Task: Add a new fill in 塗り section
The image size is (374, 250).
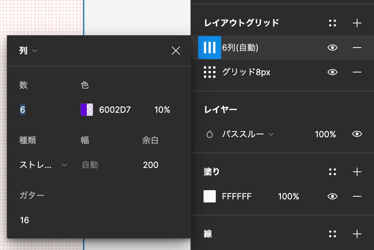Action: 357,172
